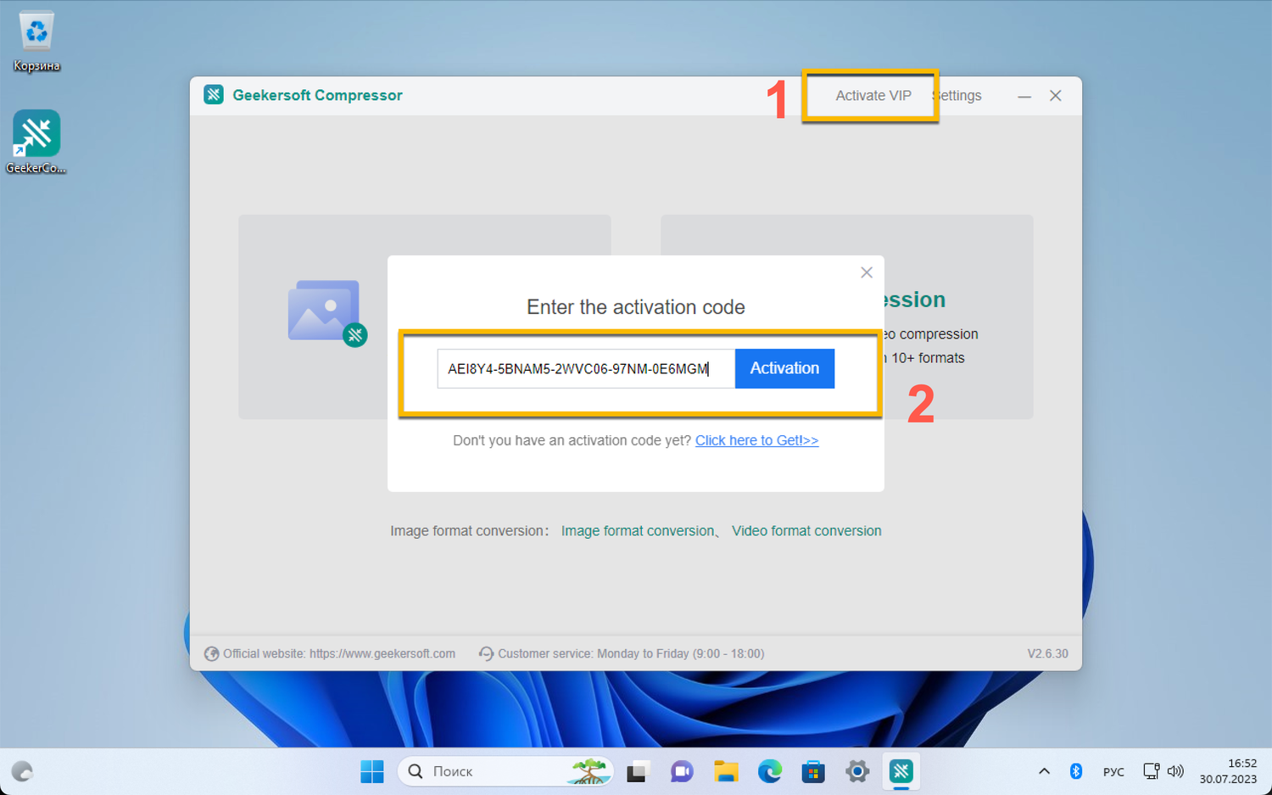Open the Image format conversion link
The image size is (1272, 795).
coord(638,531)
